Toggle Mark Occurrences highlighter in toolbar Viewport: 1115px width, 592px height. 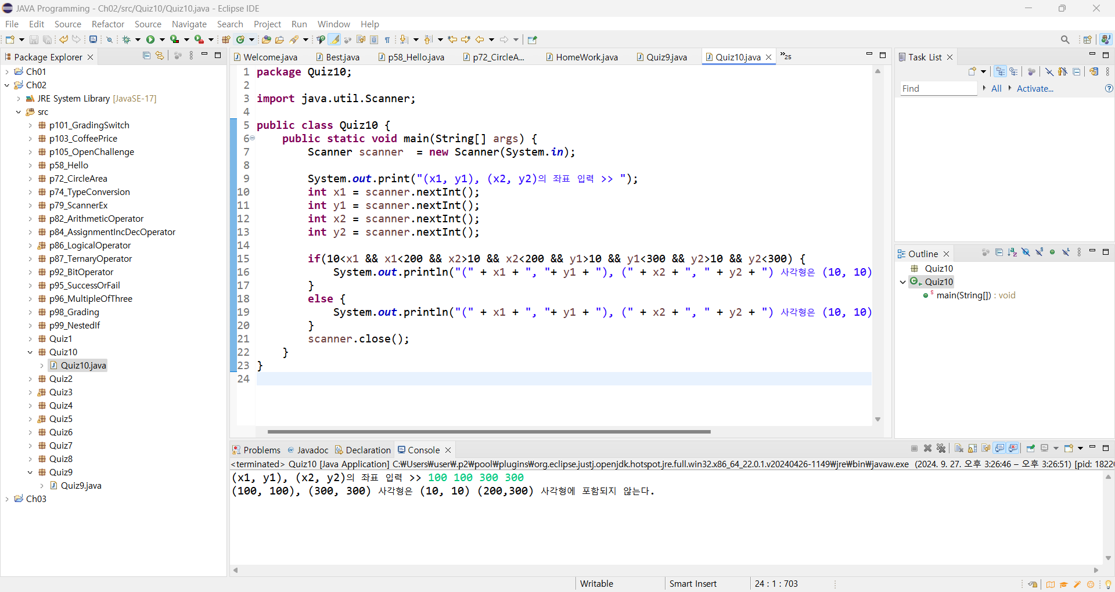coord(334,39)
